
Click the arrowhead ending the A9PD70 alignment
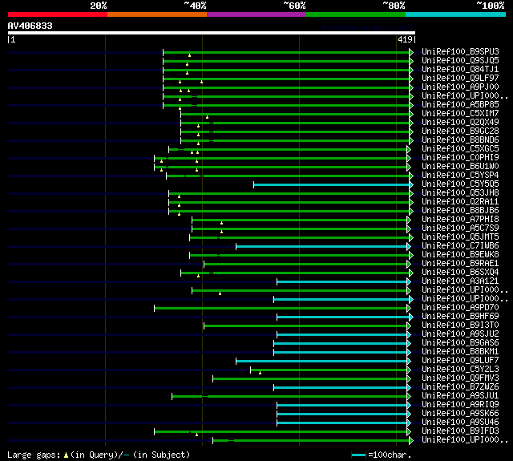[409, 308]
